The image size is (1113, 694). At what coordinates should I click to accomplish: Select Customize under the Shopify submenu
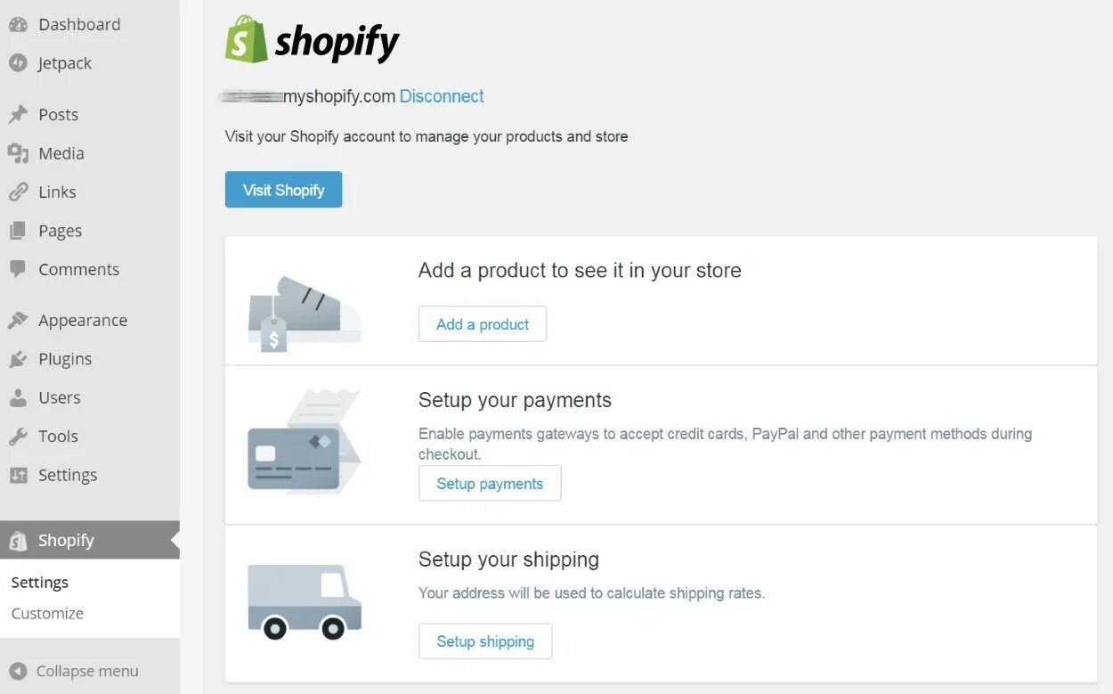tap(47, 613)
